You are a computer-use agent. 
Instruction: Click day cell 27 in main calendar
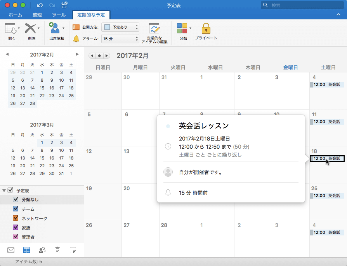pyautogui.click(x=140, y=239)
